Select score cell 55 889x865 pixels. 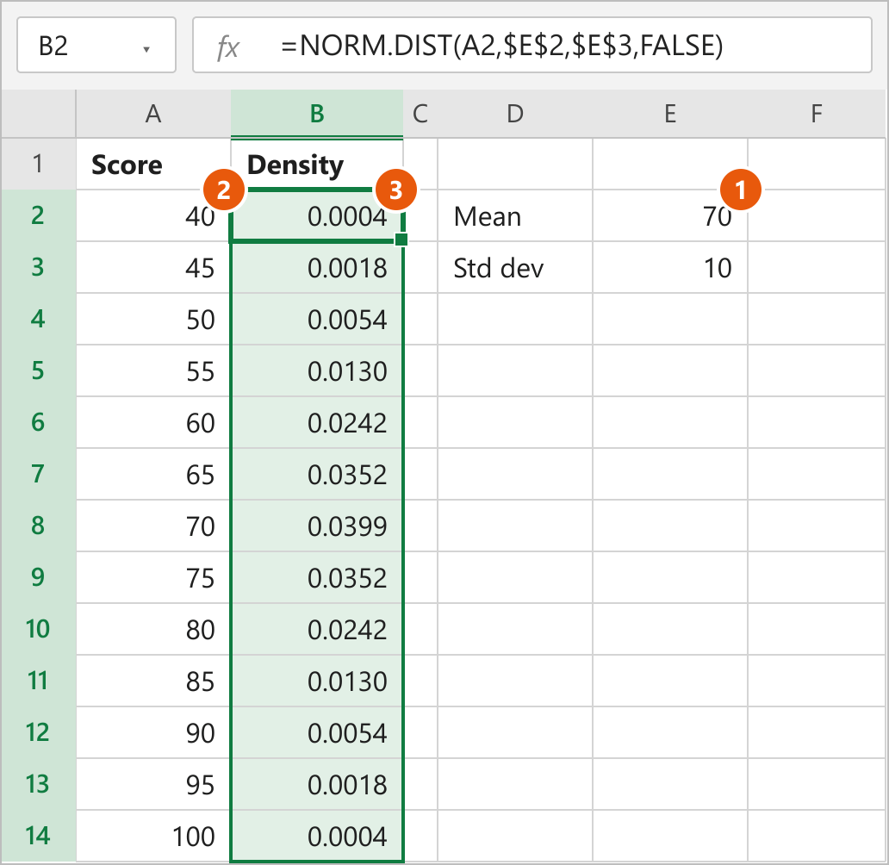coord(153,370)
